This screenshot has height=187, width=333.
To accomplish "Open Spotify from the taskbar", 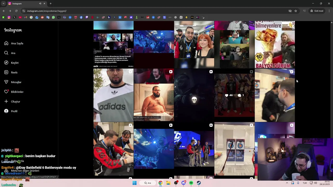I will 191,183.
